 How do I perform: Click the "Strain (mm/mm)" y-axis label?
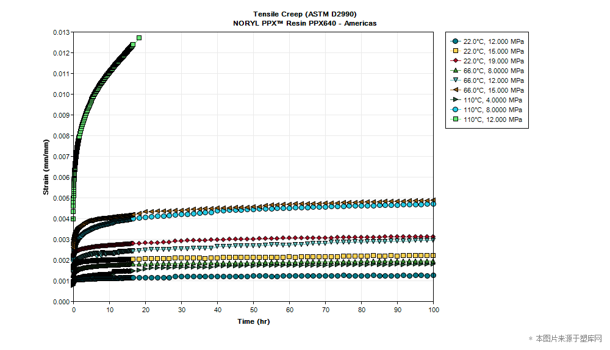point(46,166)
